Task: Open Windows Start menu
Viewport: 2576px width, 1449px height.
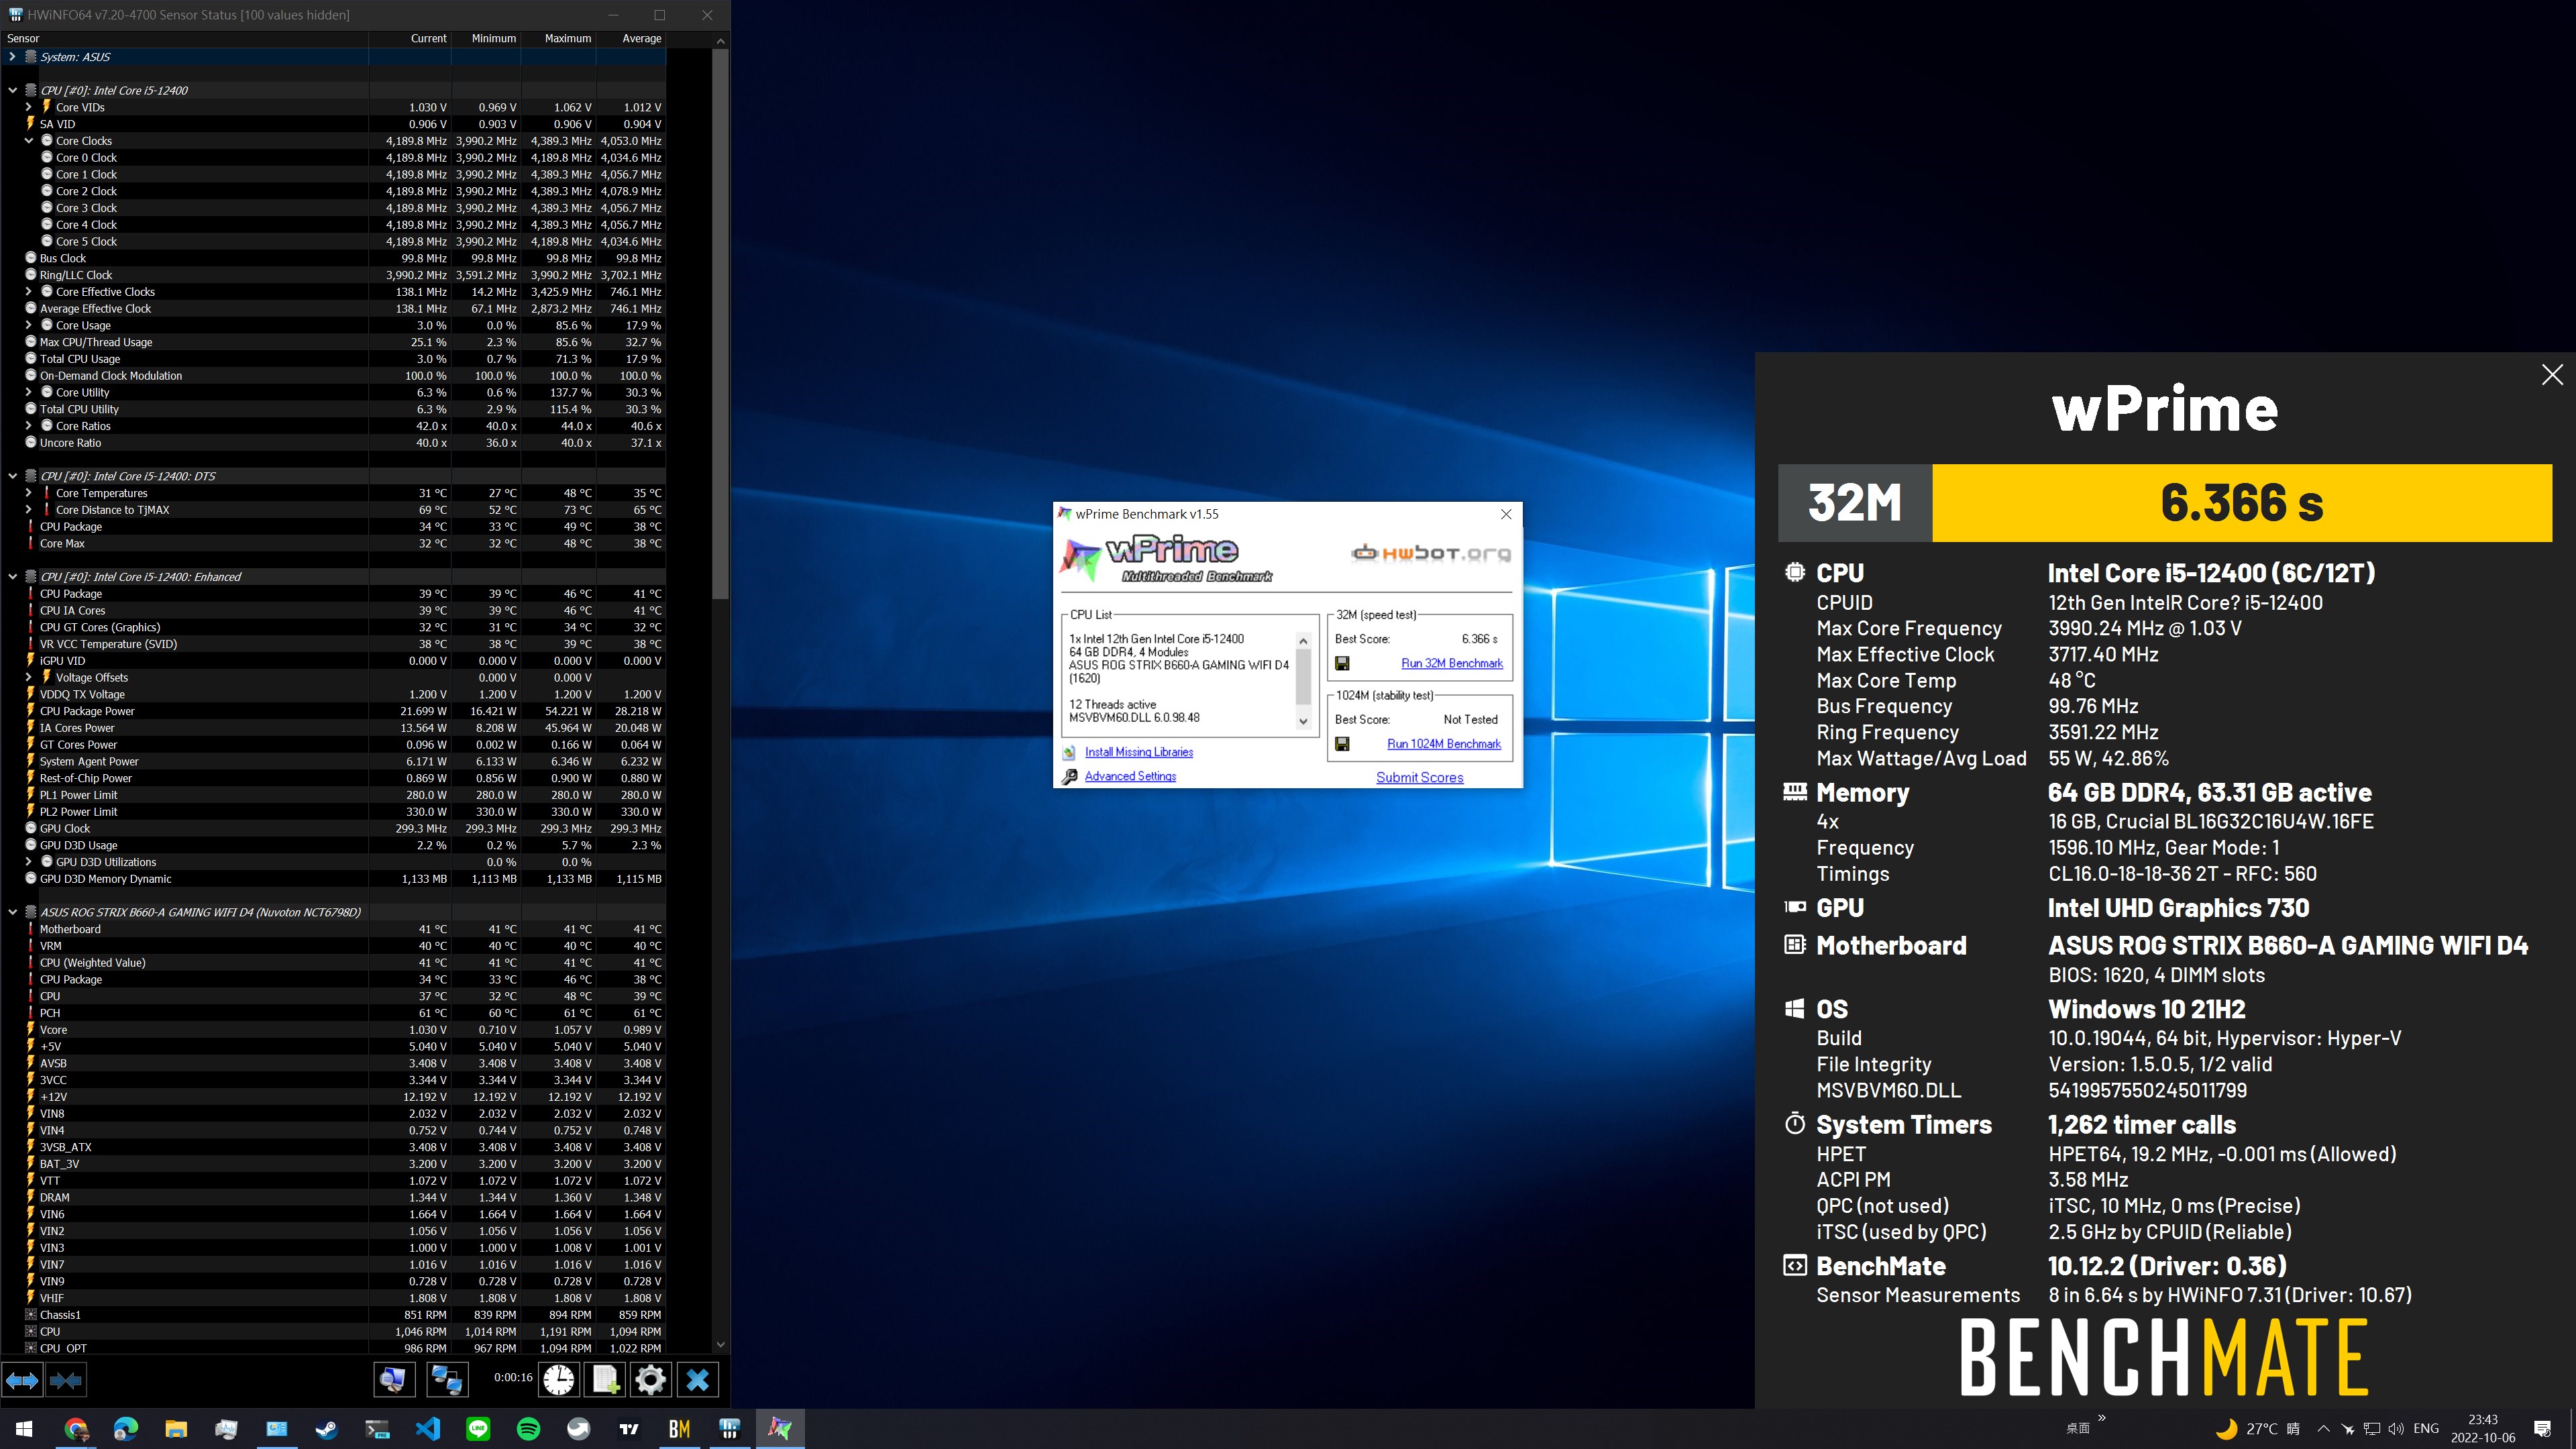Action: tap(24, 1429)
